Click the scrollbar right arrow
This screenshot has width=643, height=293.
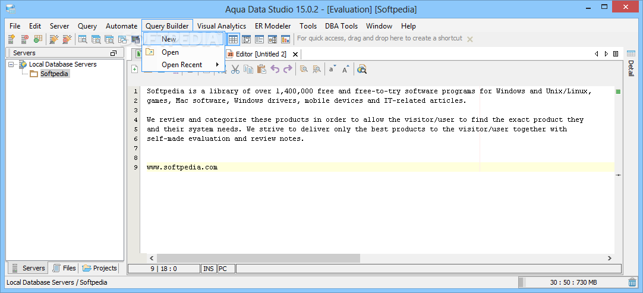click(609, 258)
